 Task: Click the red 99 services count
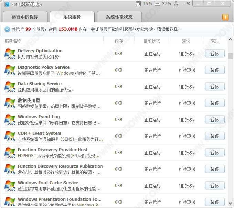[28, 29]
